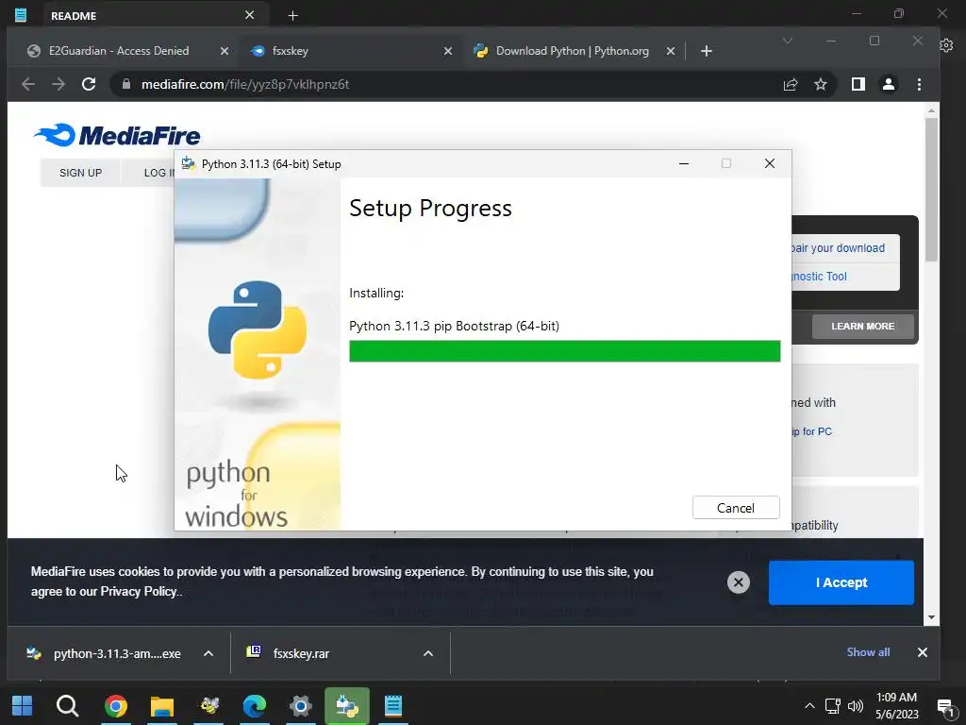Open Windows Start menu

(x=23, y=706)
